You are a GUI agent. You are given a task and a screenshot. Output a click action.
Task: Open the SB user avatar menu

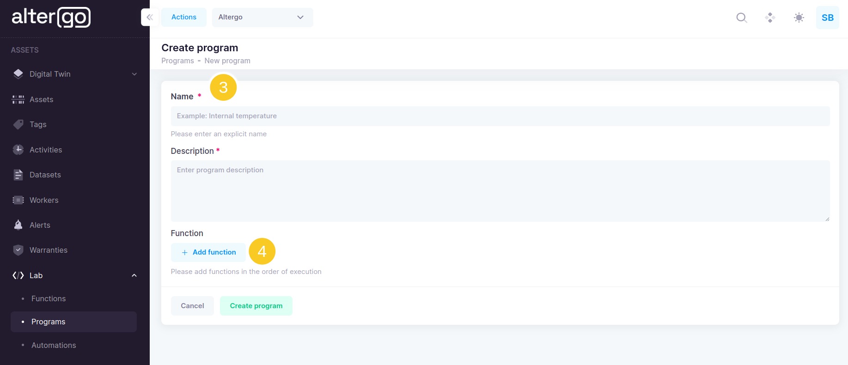click(x=827, y=18)
